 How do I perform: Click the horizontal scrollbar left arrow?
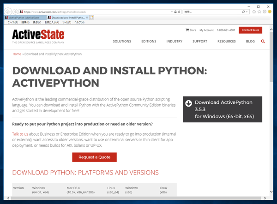pyautogui.click(x=8, y=198)
